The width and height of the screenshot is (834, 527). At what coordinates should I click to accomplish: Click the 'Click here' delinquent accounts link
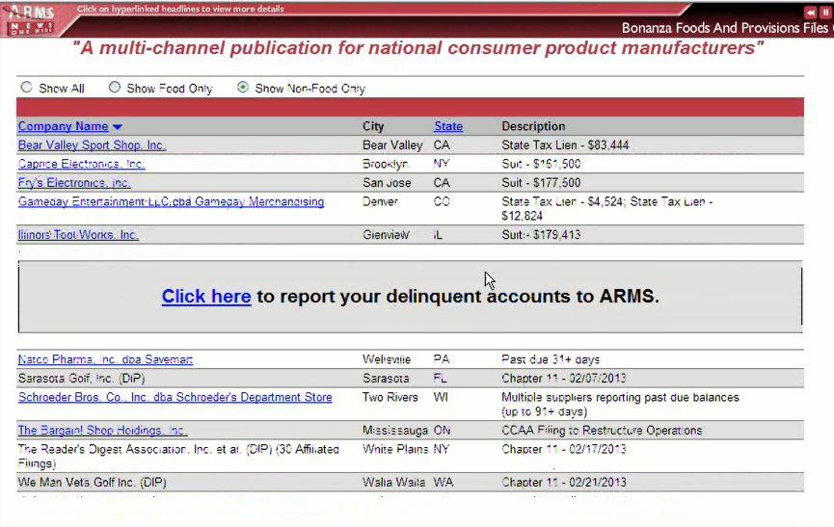206,297
